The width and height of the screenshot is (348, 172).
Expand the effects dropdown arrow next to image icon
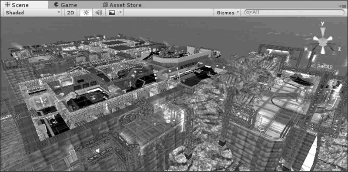pyautogui.click(x=120, y=13)
